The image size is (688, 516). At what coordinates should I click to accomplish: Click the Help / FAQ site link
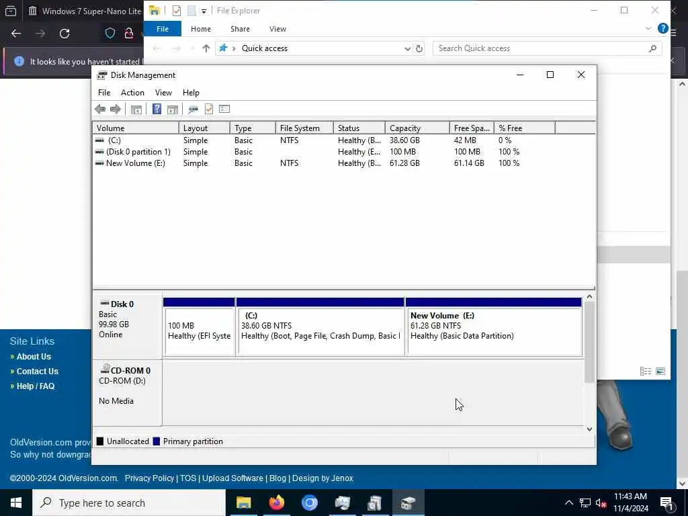(x=36, y=386)
